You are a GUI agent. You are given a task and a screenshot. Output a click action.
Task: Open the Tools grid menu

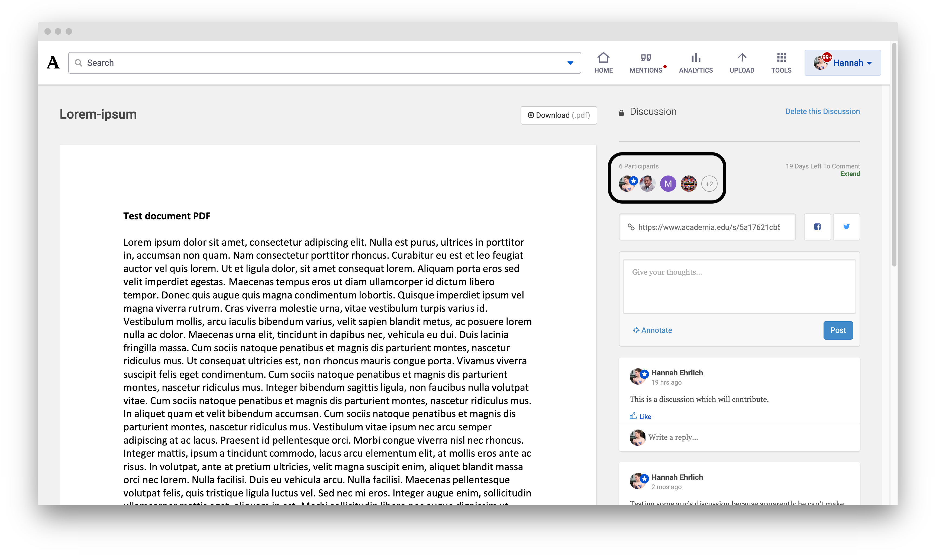[x=781, y=63]
